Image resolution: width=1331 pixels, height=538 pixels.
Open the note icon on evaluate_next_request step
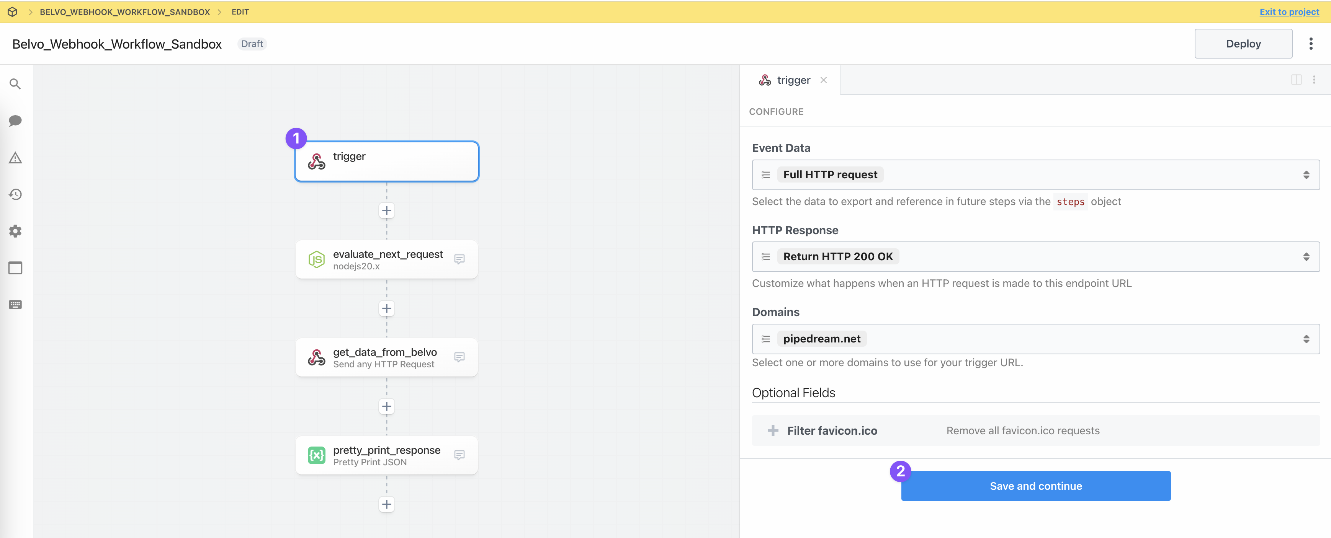(459, 259)
